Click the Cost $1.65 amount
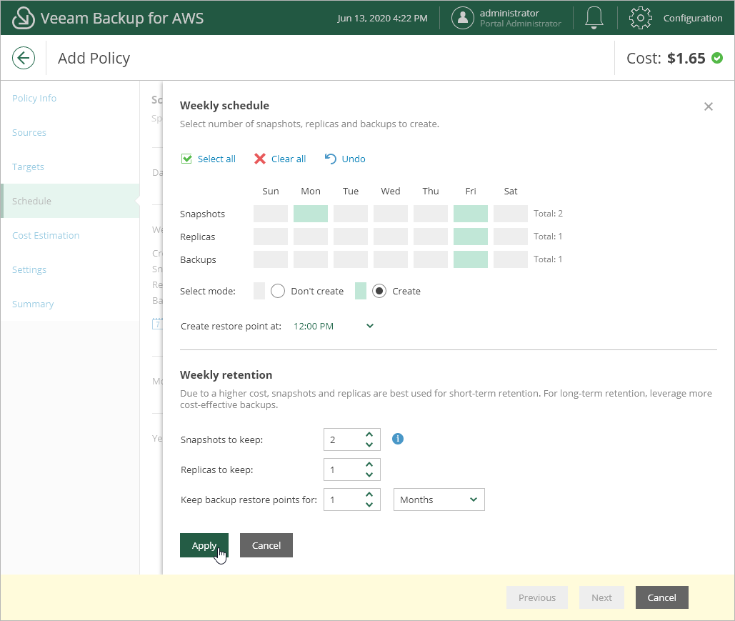 (686, 58)
